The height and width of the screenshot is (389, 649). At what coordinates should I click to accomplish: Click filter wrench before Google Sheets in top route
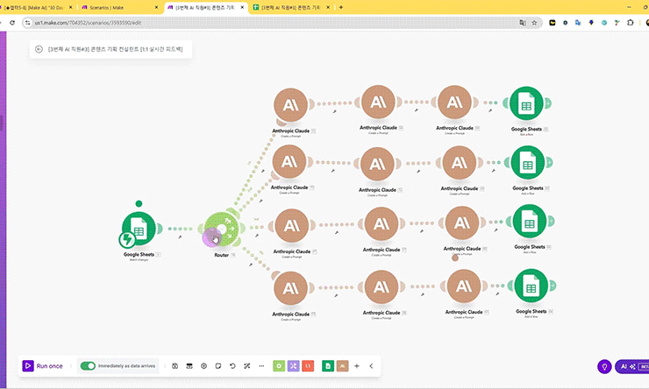490,110
